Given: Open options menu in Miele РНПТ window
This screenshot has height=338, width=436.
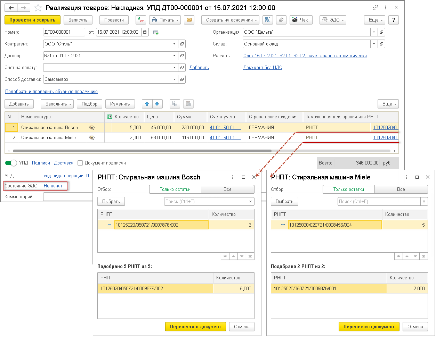Looking at the screenshot, I should 406,177.
